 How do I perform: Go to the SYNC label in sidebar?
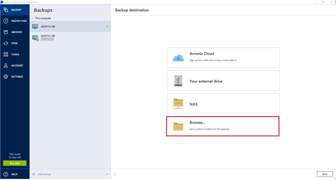coord(15,43)
